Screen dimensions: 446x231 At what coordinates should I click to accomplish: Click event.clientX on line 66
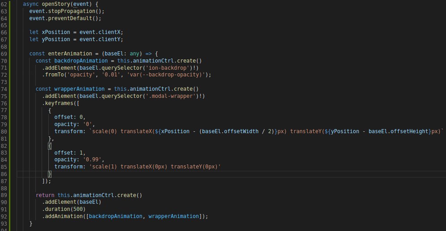pos(100,32)
